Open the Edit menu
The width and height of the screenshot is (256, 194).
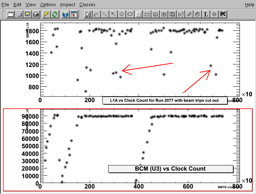[17, 5]
